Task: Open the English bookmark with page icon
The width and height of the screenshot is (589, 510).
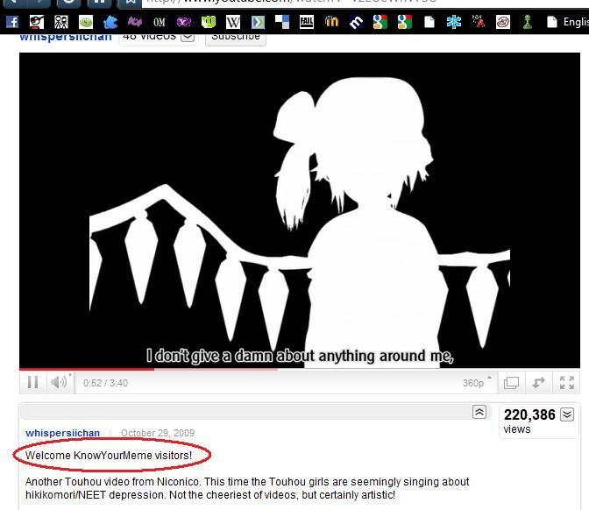Action: pyautogui.click(x=568, y=22)
